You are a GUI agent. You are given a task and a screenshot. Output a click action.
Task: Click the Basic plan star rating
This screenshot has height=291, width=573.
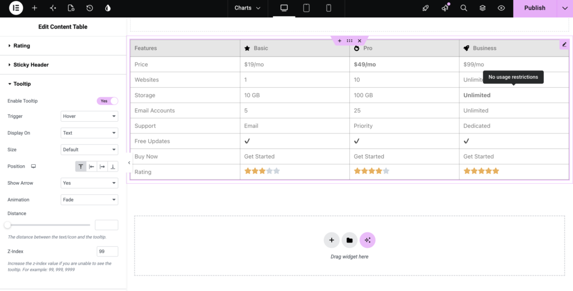[x=262, y=171]
